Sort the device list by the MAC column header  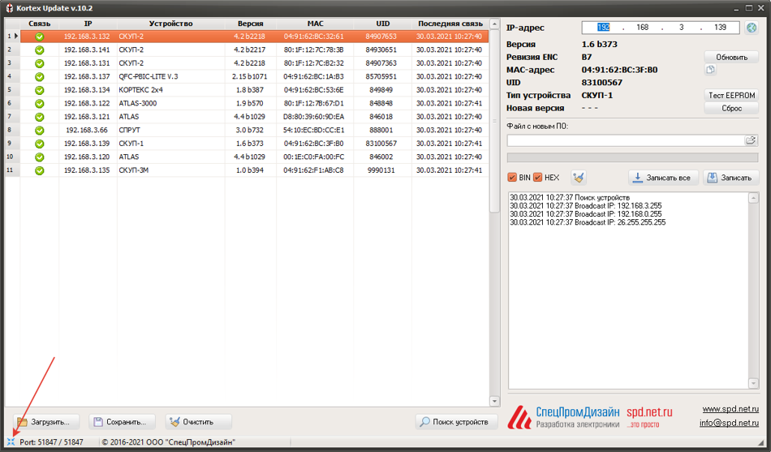pos(315,24)
